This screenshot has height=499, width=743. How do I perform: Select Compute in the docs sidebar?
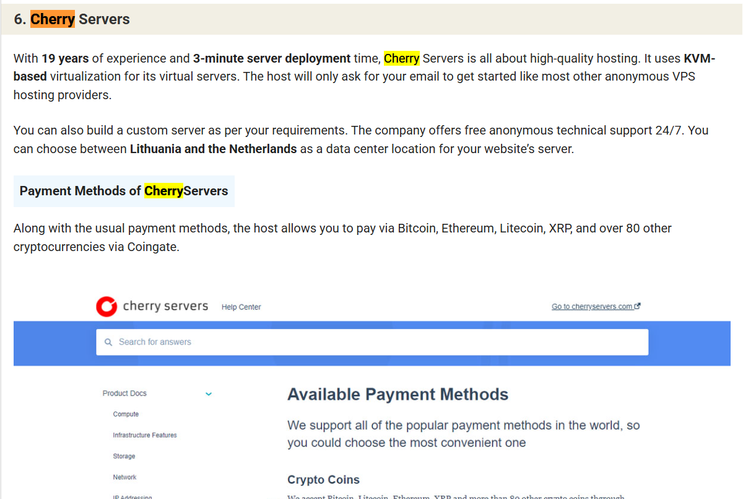click(x=126, y=414)
